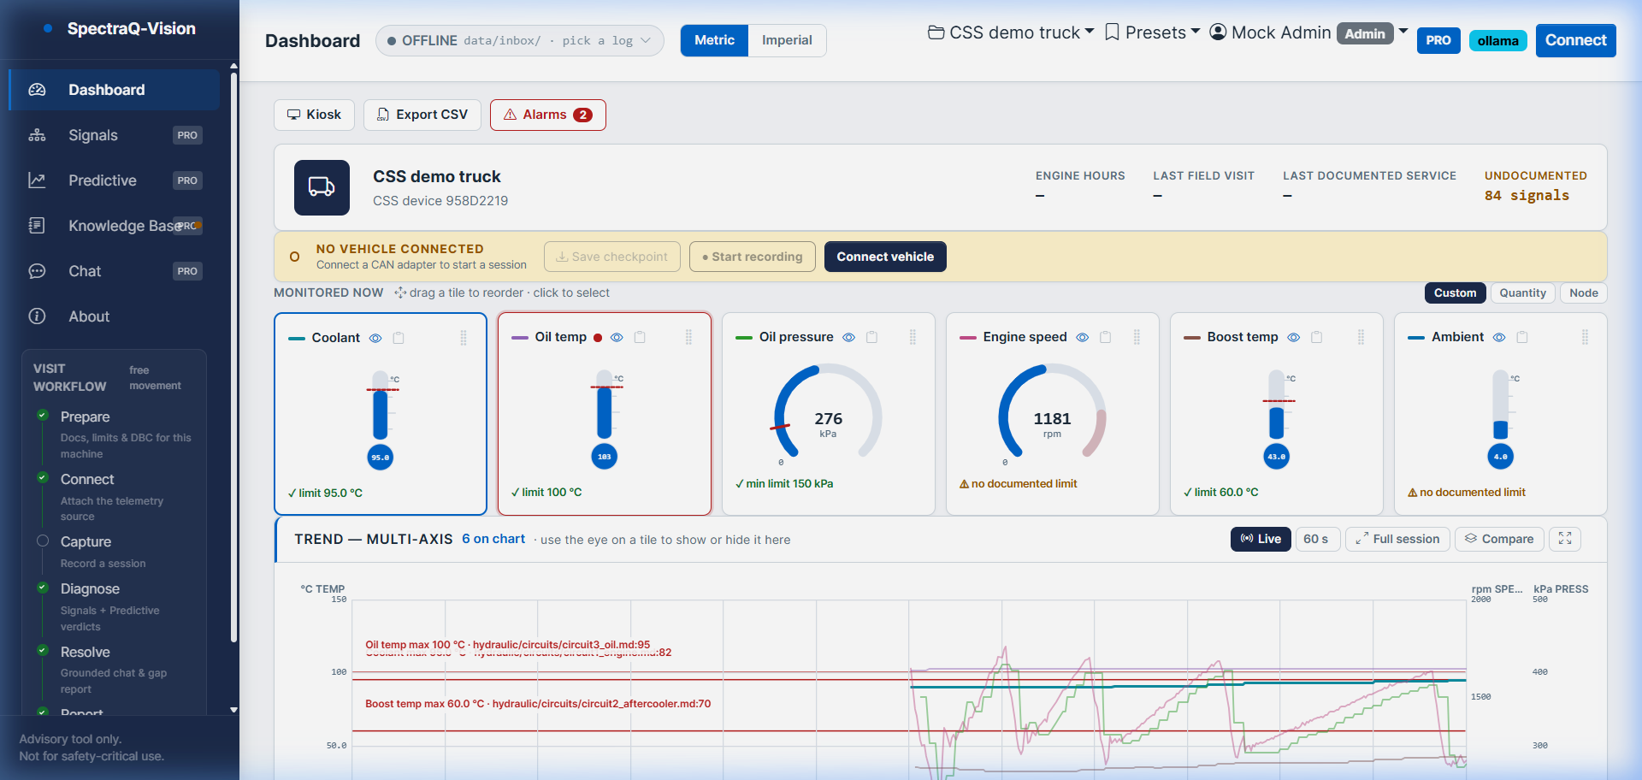Enable Live trend mode

tap(1261, 539)
